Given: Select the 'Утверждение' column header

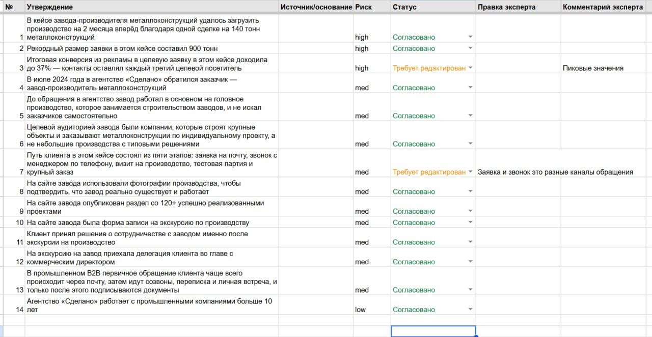Looking at the screenshot, I should click(152, 7).
